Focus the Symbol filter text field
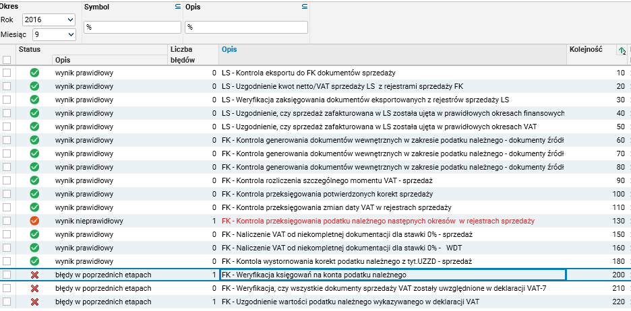Screen dimensions: 631x311 (132, 28)
